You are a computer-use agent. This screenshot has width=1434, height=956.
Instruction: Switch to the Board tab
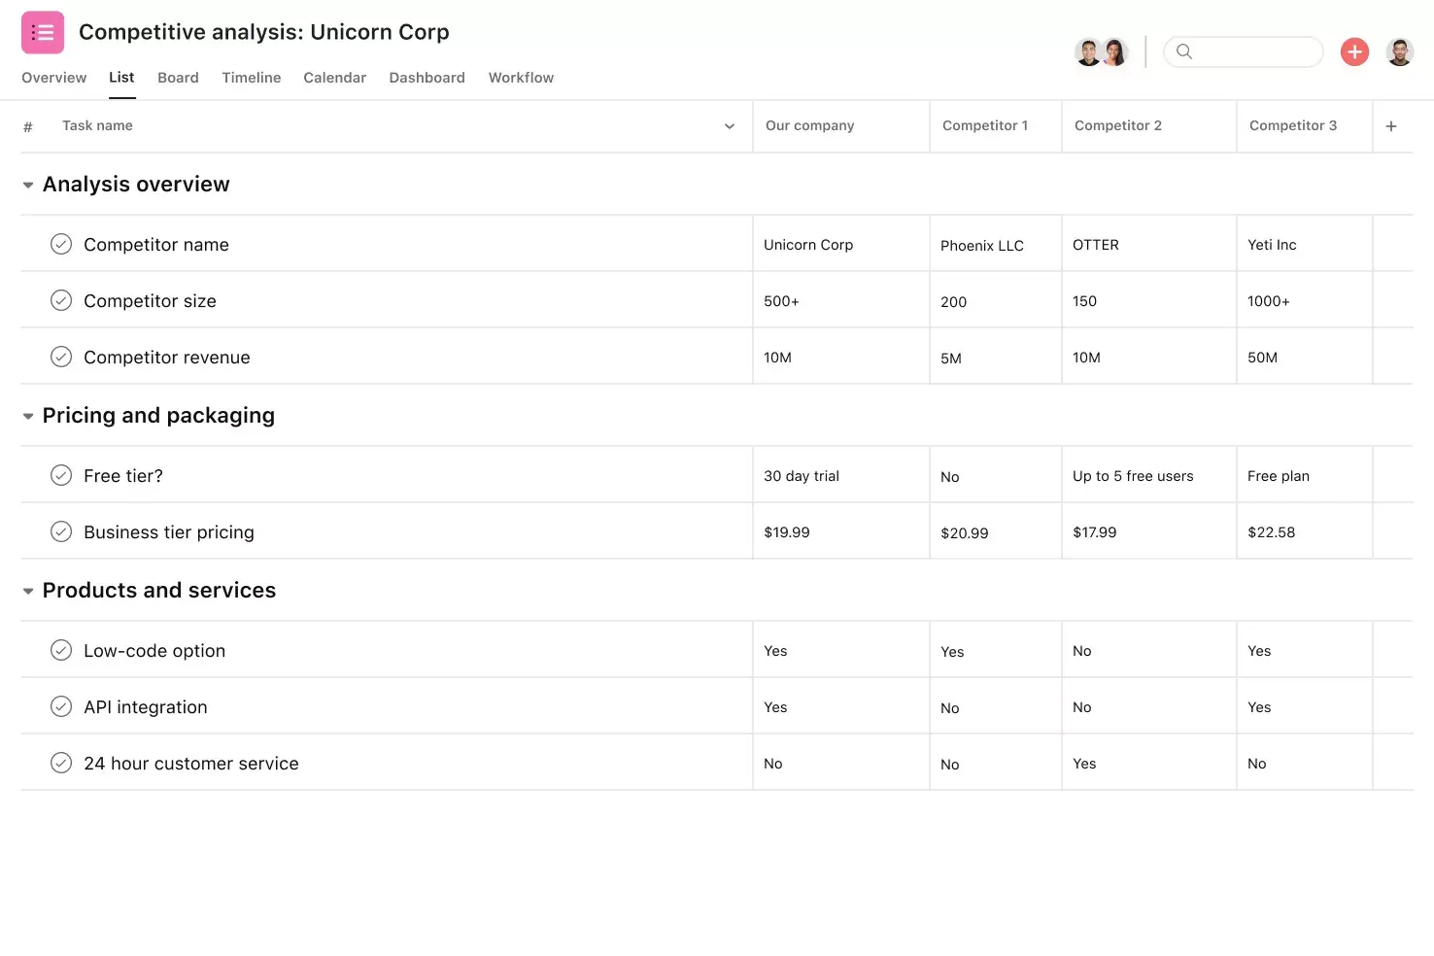(x=178, y=78)
